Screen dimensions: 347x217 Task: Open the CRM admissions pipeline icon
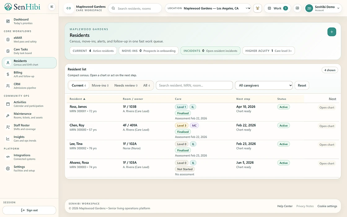8,86
